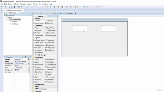
Task: Choose the JPanel container
Action: [x=36, y=28]
